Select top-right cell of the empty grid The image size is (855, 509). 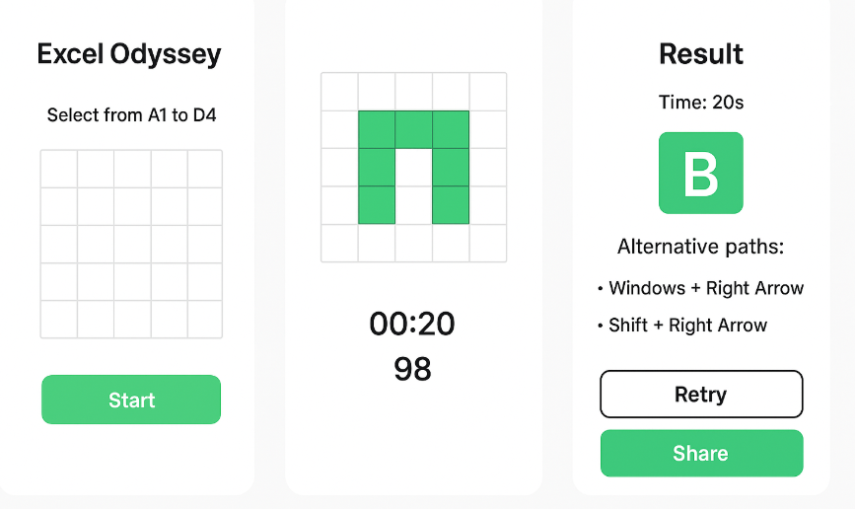click(x=204, y=169)
